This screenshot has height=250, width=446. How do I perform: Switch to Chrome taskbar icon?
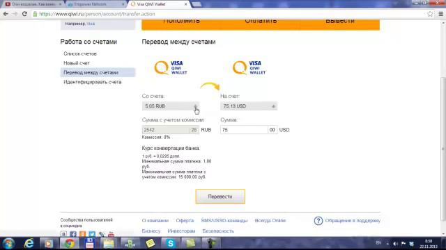click(x=69, y=243)
